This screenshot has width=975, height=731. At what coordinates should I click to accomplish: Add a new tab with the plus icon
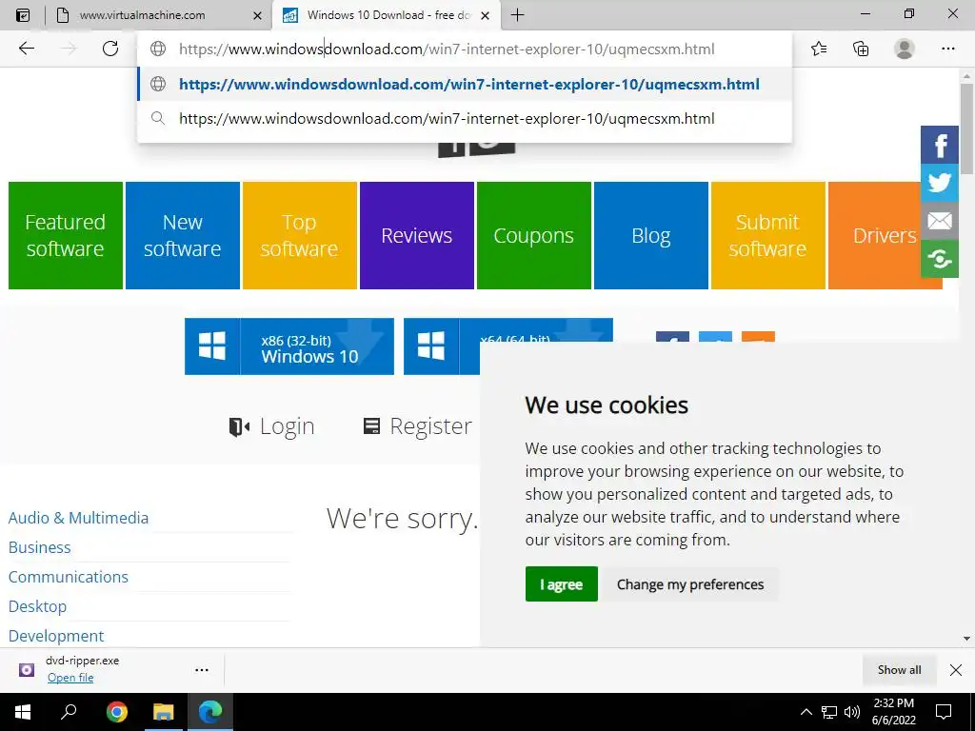[x=517, y=15]
